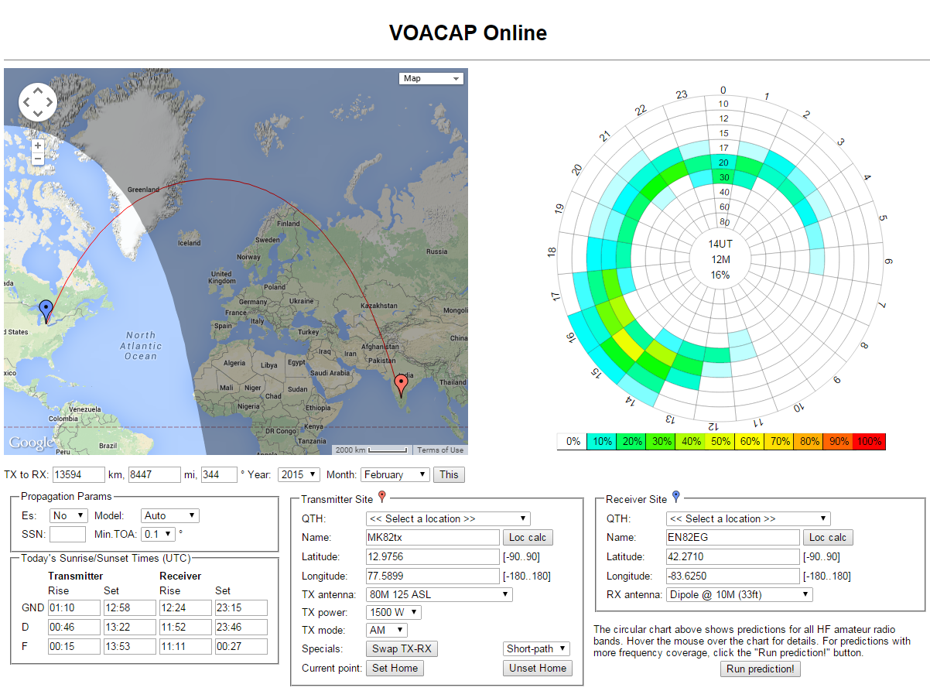Open the Month dropdown showing February
Screen dimensions: 930x691
click(395, 474)
